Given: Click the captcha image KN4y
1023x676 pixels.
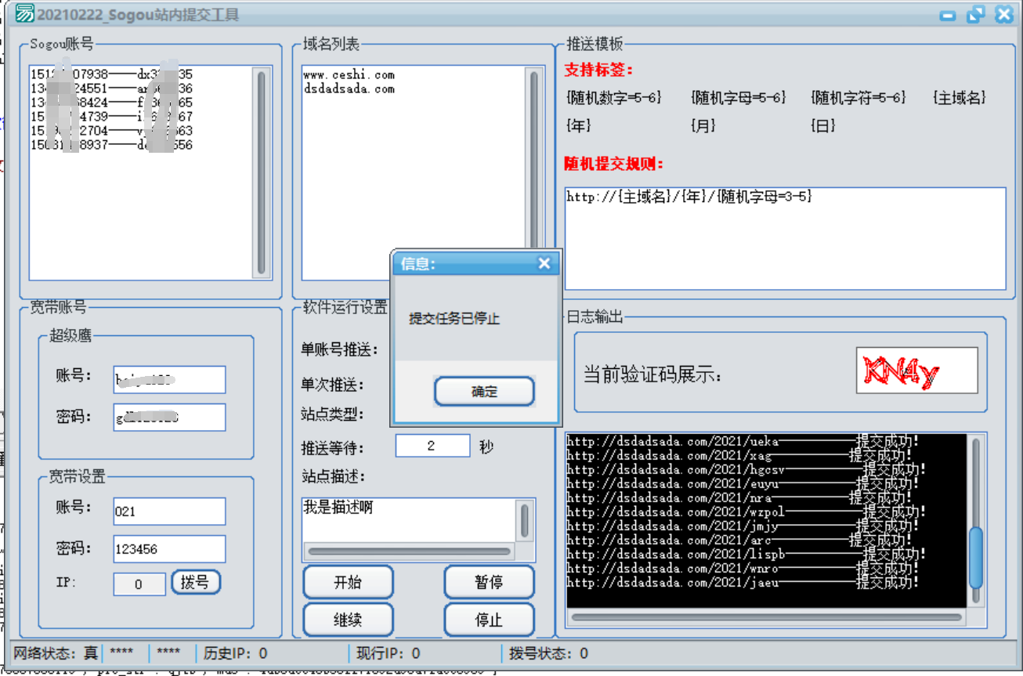Looking at the screenshot, I should coord(916,371).
